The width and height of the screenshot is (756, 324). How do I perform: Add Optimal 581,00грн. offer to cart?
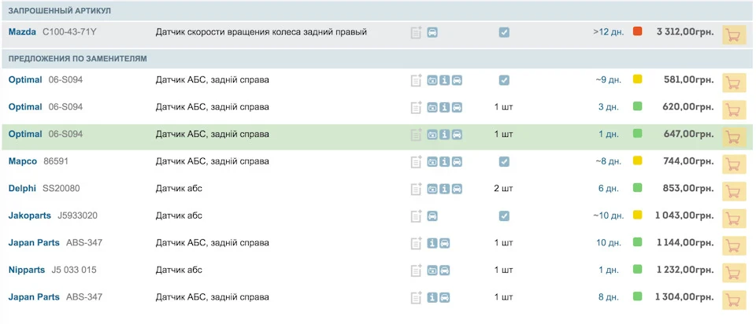(x=733, y=83)
